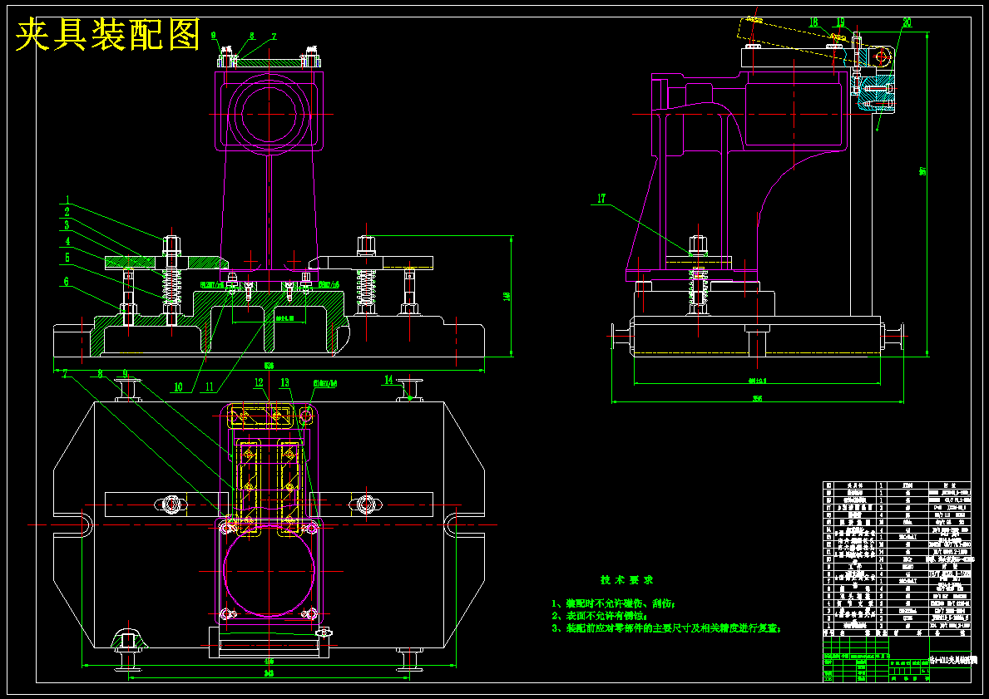This screenshot has width=989, height=699.
Task: Click parts list row 9 name 工件
Action: (x=854, y=567)
